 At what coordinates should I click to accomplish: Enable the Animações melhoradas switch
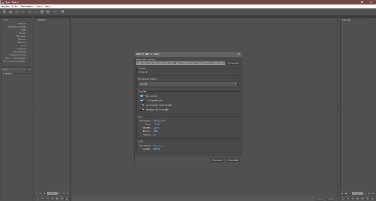[142, 105]
